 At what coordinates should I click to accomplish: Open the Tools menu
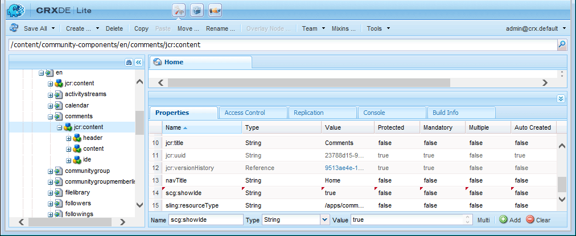[377, 28]
